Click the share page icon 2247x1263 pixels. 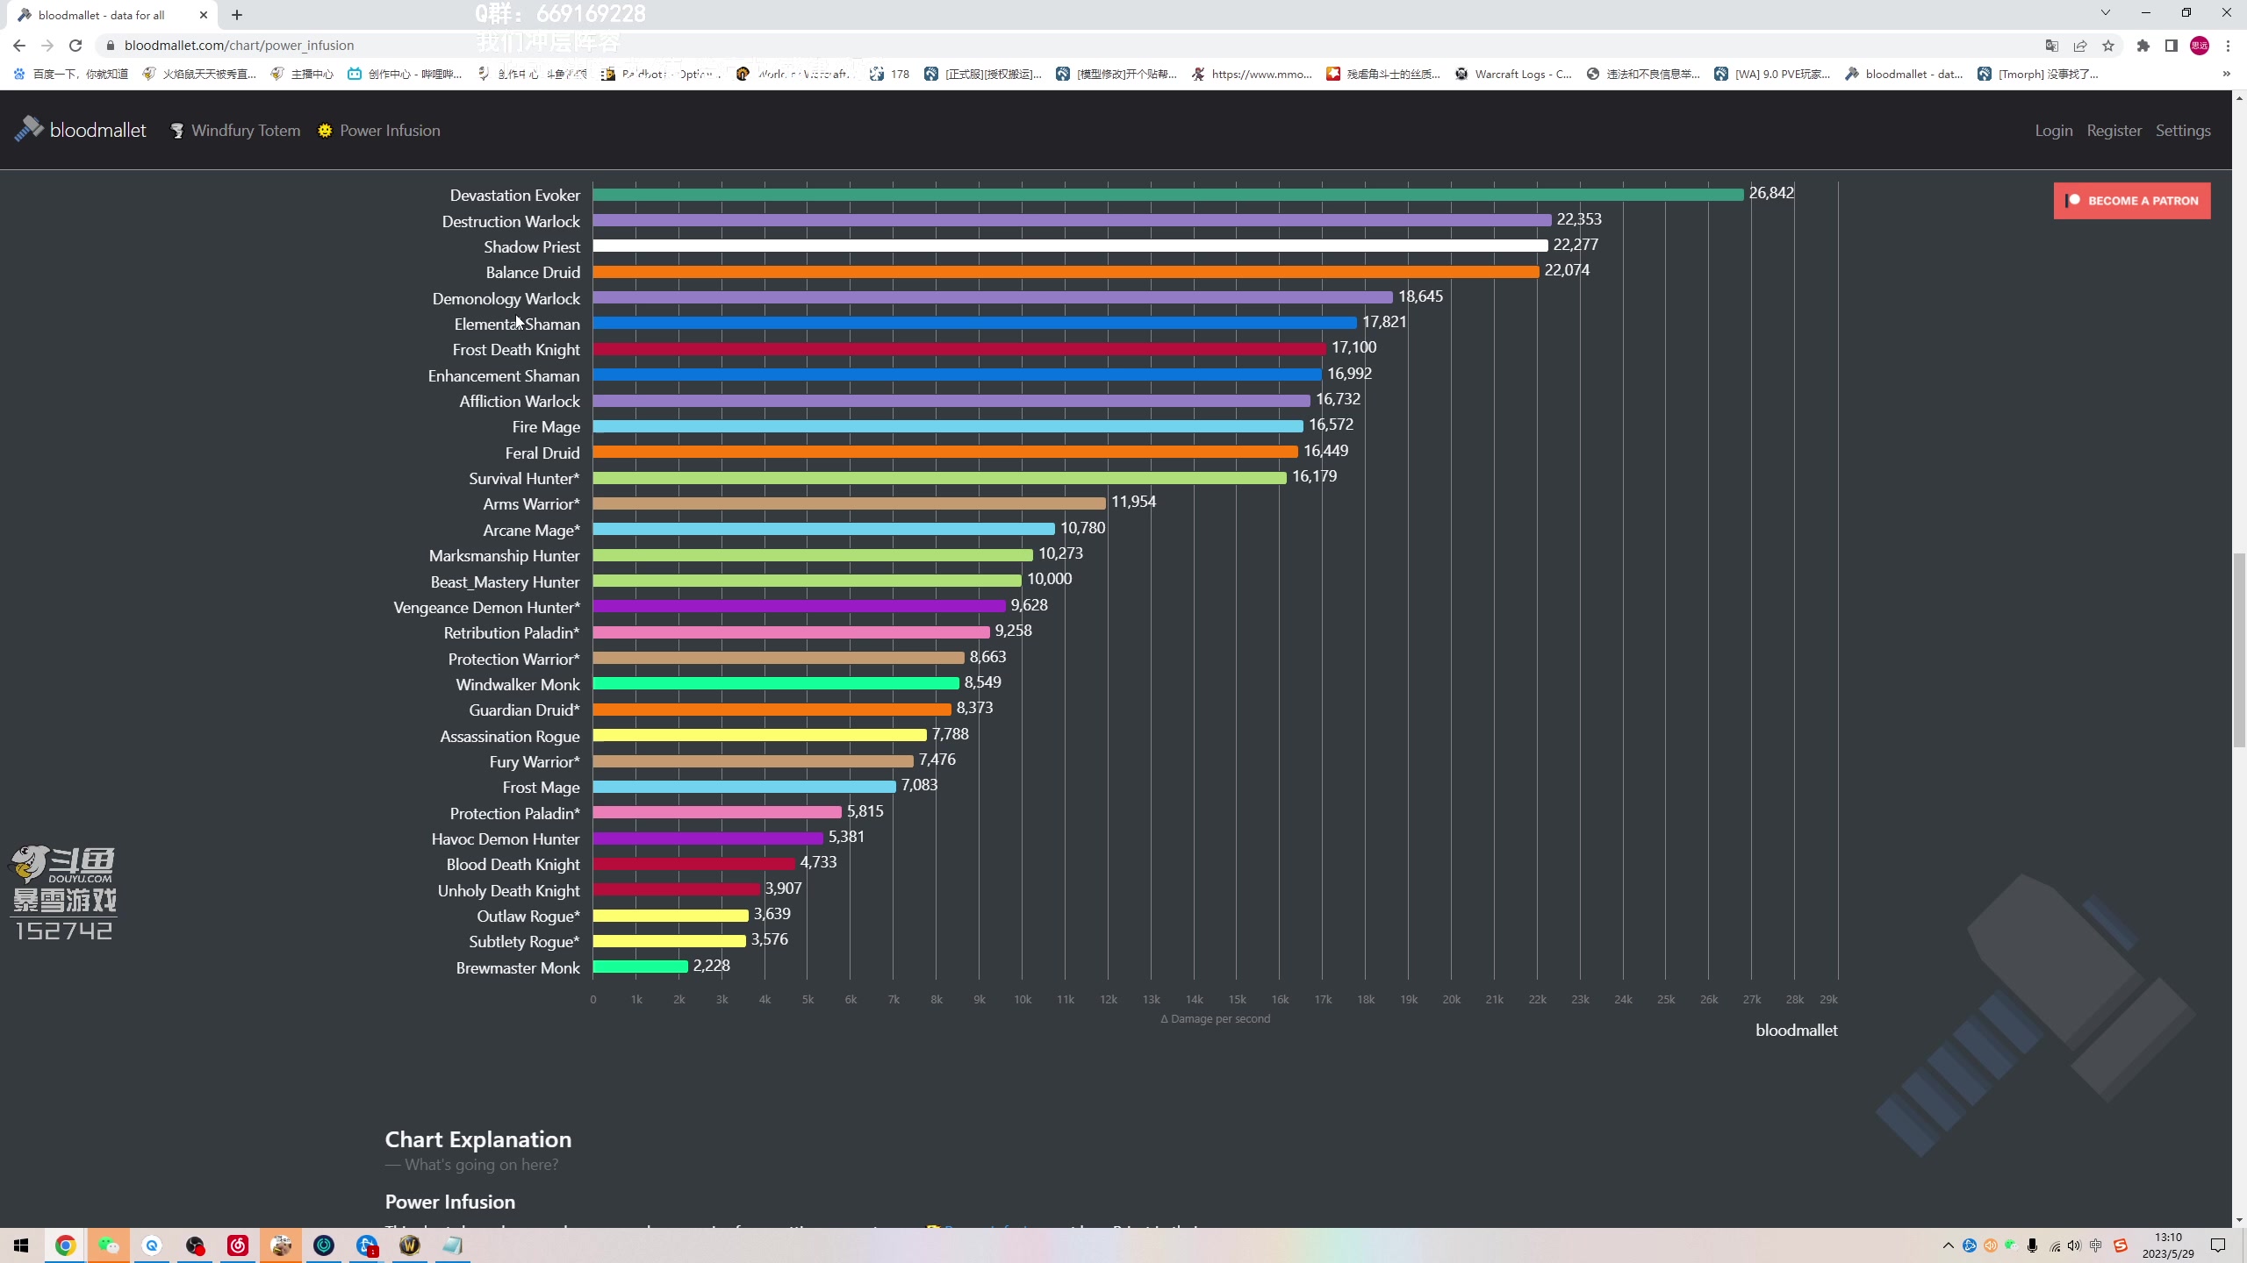2080,46
